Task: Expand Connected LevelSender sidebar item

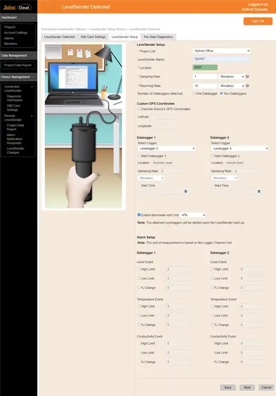Action: 32,87
